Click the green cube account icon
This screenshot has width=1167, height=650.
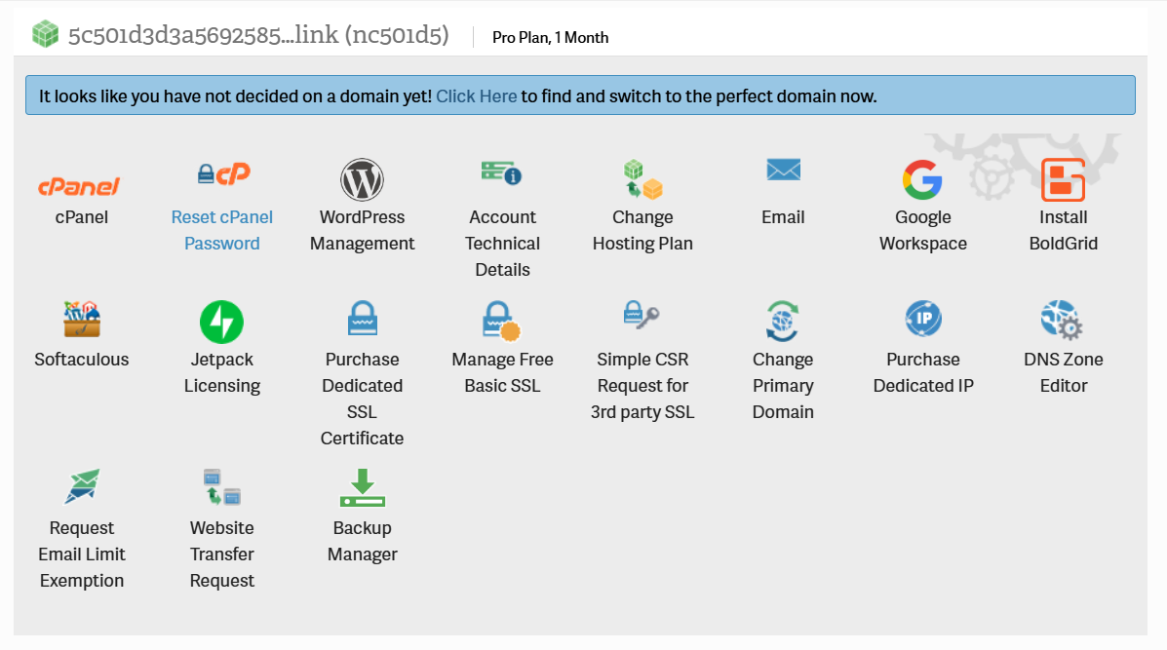click(x=46, y=34)
